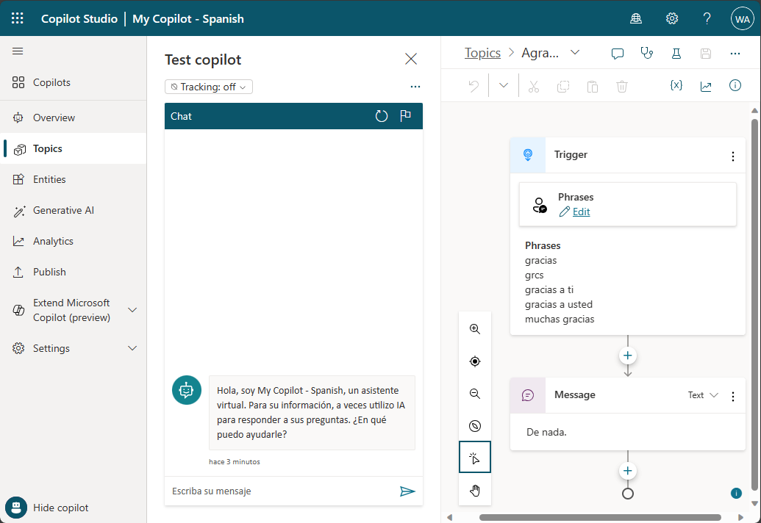This screenshot has height=523, width=761.
Task: Open the environment globe icon
Action: (x=636, y=18)
